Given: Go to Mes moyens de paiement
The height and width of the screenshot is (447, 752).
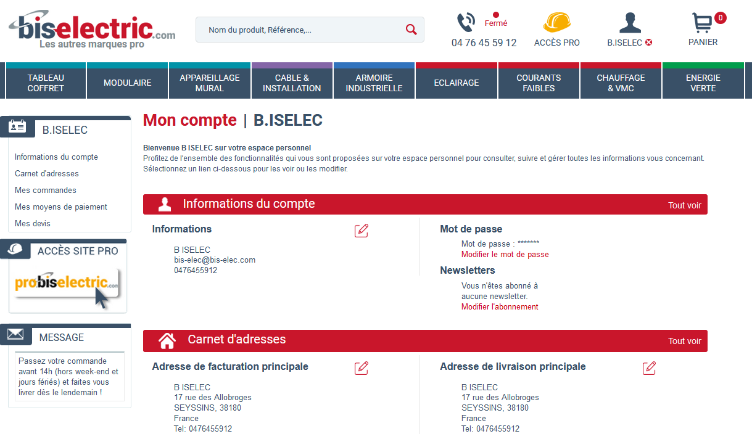Looking at the screenshot, I should point(61,207).
